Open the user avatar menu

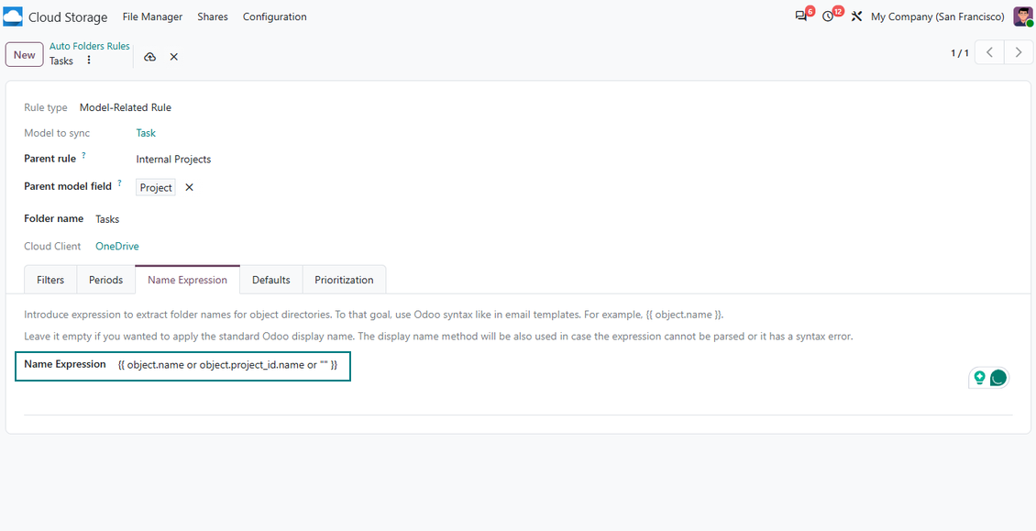click(x=1023, y=17)
